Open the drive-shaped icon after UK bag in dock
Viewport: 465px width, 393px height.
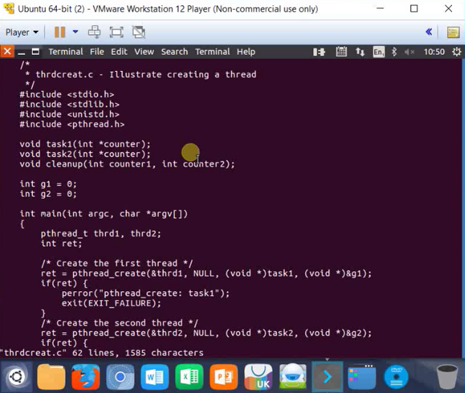[x=293, y=377]
